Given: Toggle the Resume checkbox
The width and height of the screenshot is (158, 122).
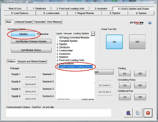Looking at the screenshot, I should pos(38,34).
